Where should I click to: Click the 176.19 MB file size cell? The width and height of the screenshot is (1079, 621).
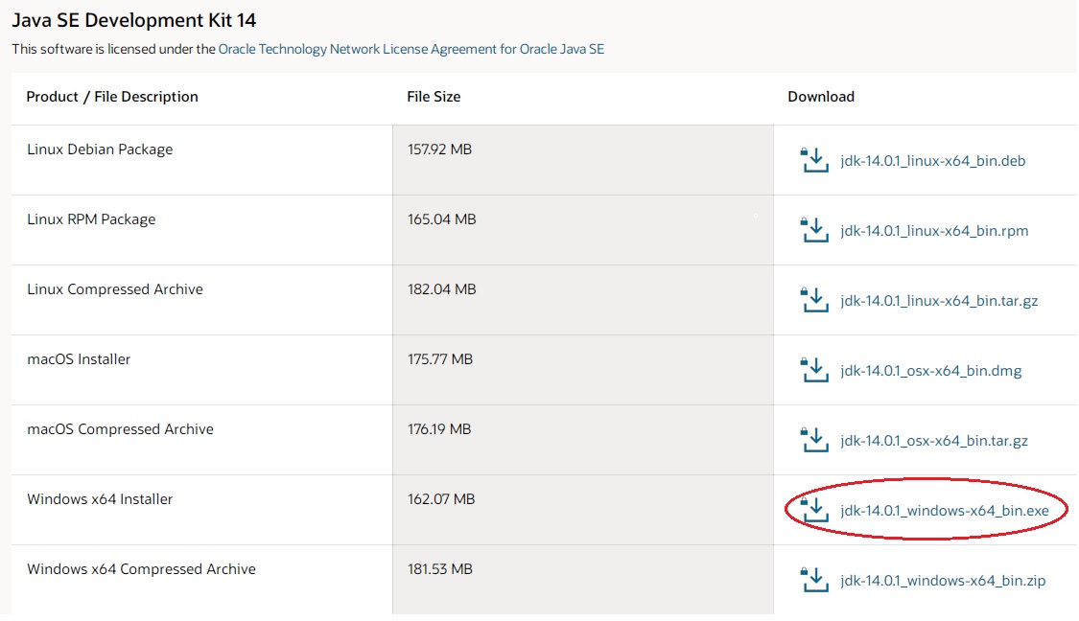pyautogui.click(x=583, y=440)
